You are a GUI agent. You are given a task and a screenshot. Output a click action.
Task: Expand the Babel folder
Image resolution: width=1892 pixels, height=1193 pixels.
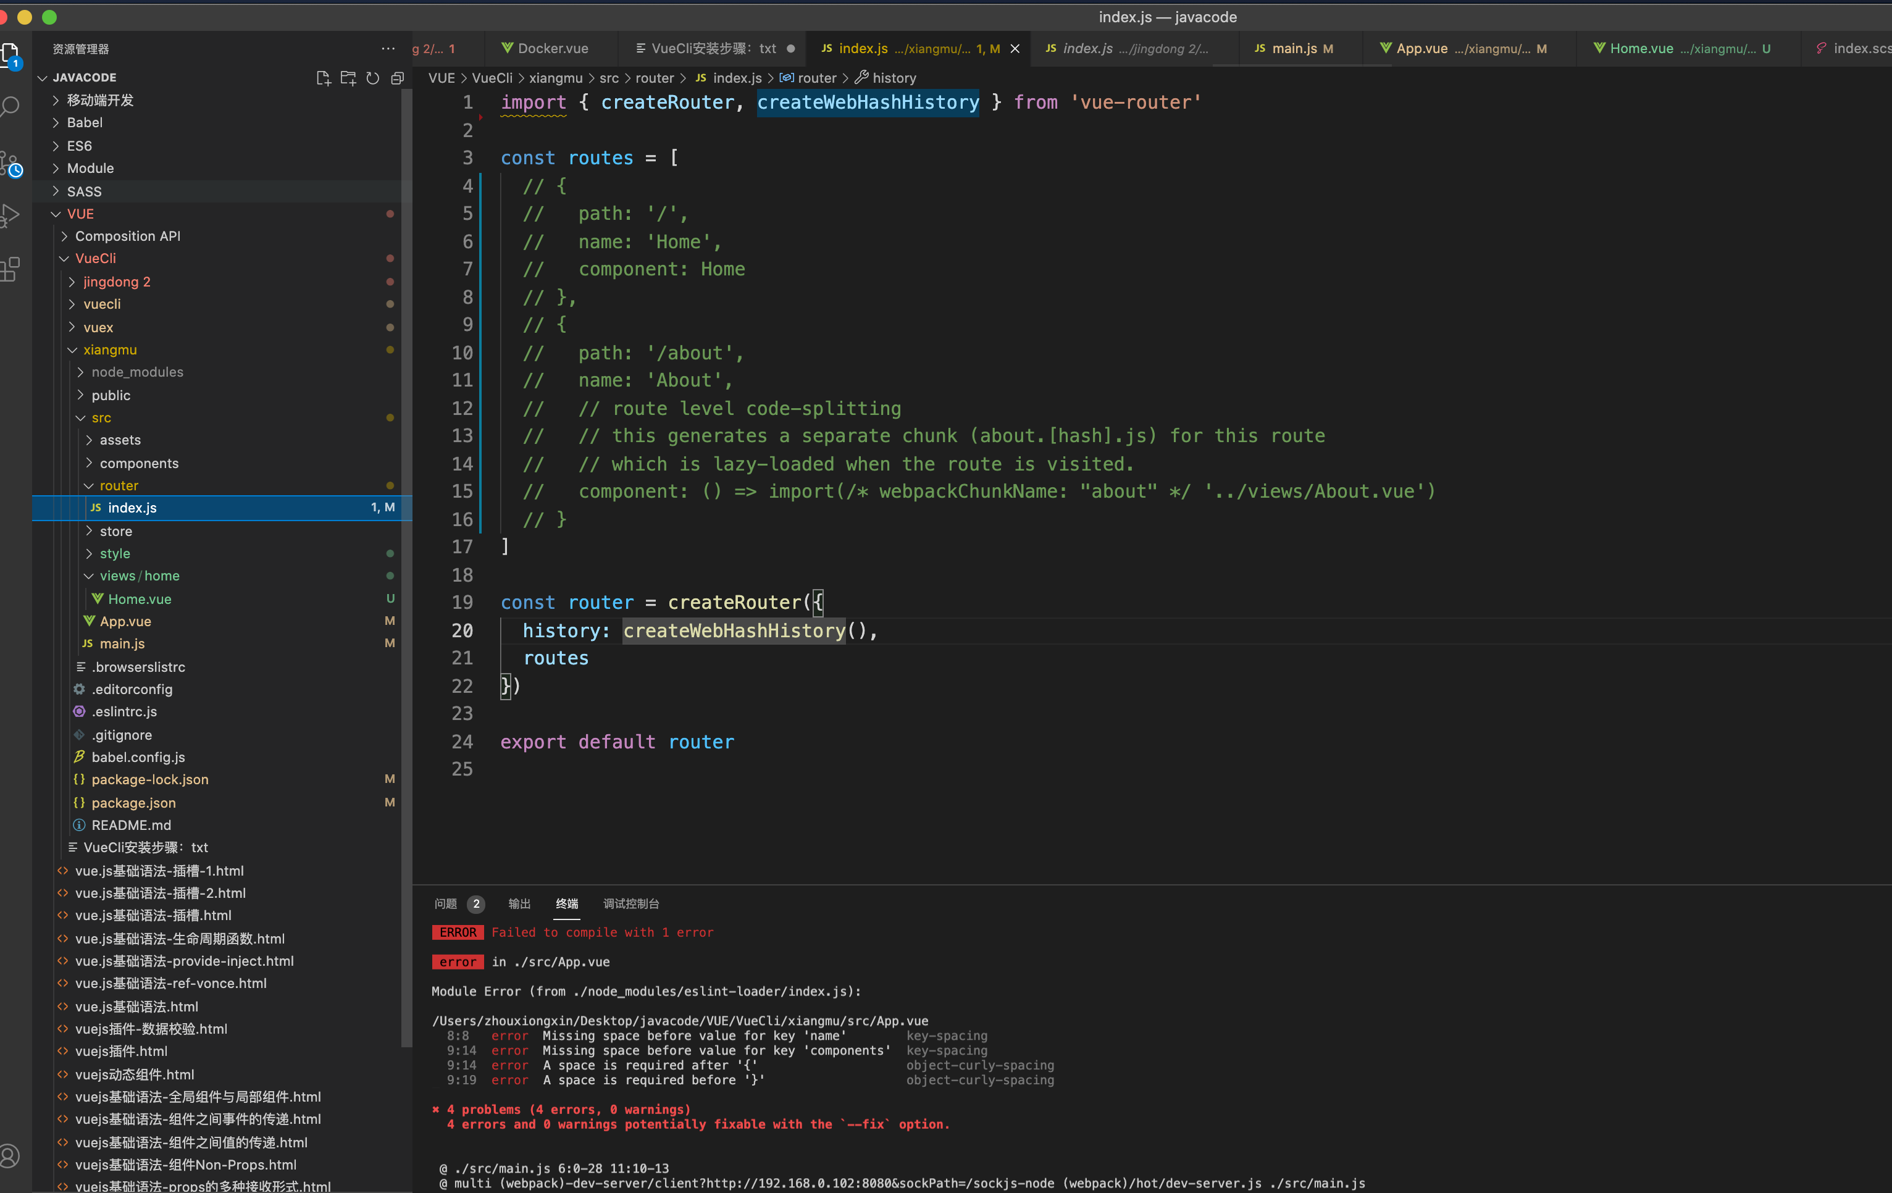[x=56, y=123]
